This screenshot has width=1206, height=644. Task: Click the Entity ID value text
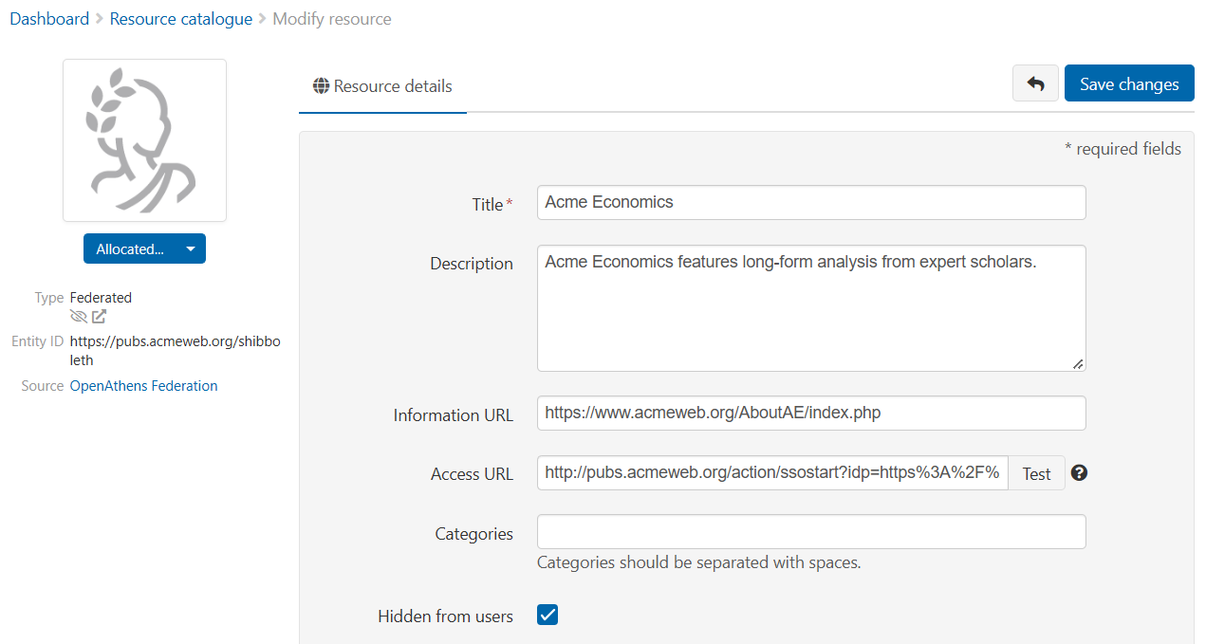pos(175,351)
